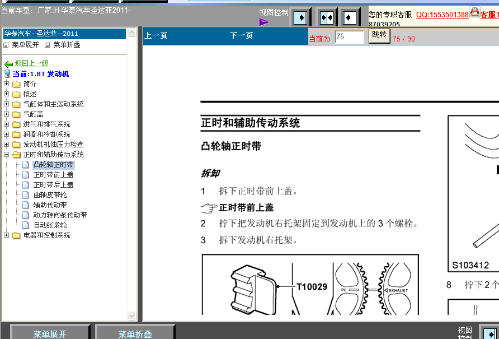Open the 动力转向泵传动带 page
Screen dimensions: 499x339
(60, 215)
